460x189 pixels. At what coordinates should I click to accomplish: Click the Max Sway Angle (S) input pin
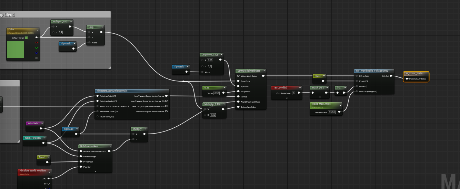point(357,91)
